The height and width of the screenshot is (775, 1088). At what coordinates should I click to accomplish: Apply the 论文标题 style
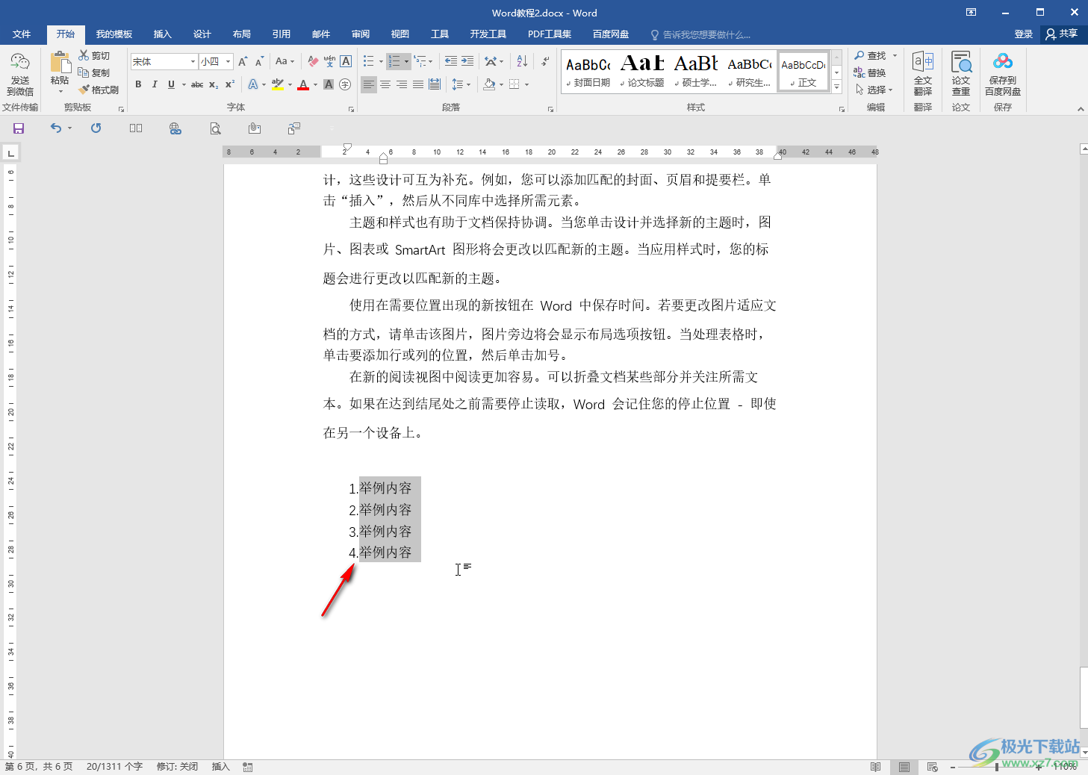642,72
